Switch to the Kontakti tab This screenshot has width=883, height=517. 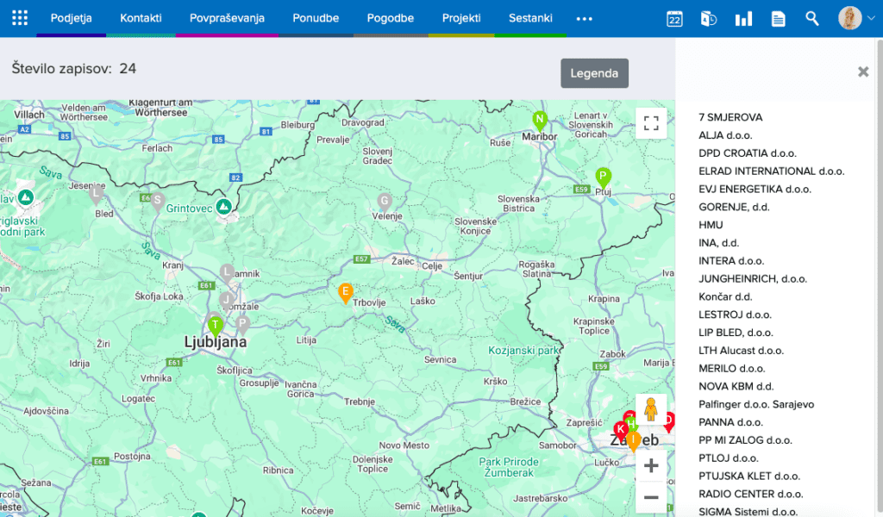coord(141,18)
